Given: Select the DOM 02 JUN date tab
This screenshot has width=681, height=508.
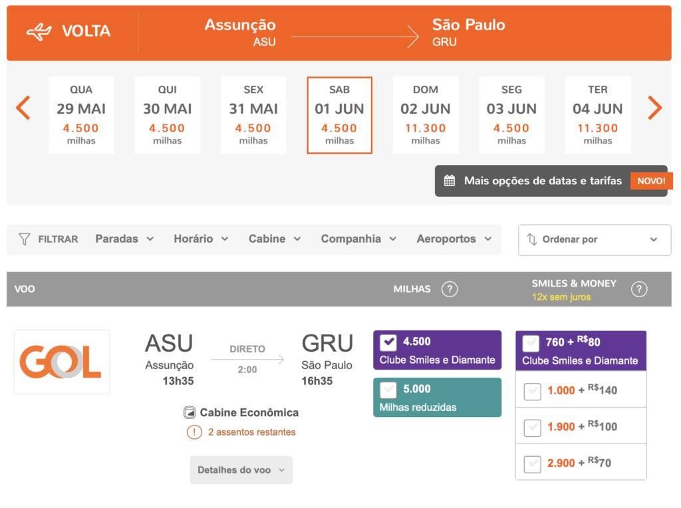Looking at the screenshot, I should [x=426, y=115].
